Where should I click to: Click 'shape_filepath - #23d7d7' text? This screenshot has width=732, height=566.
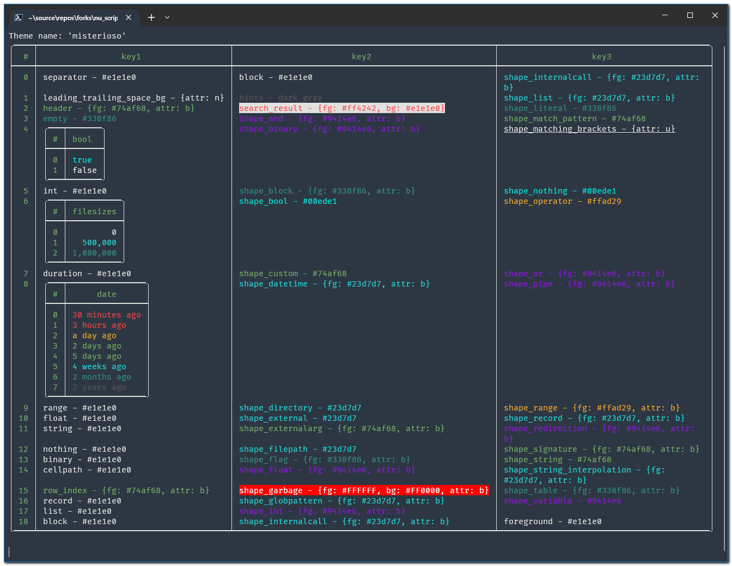[298, 449]
